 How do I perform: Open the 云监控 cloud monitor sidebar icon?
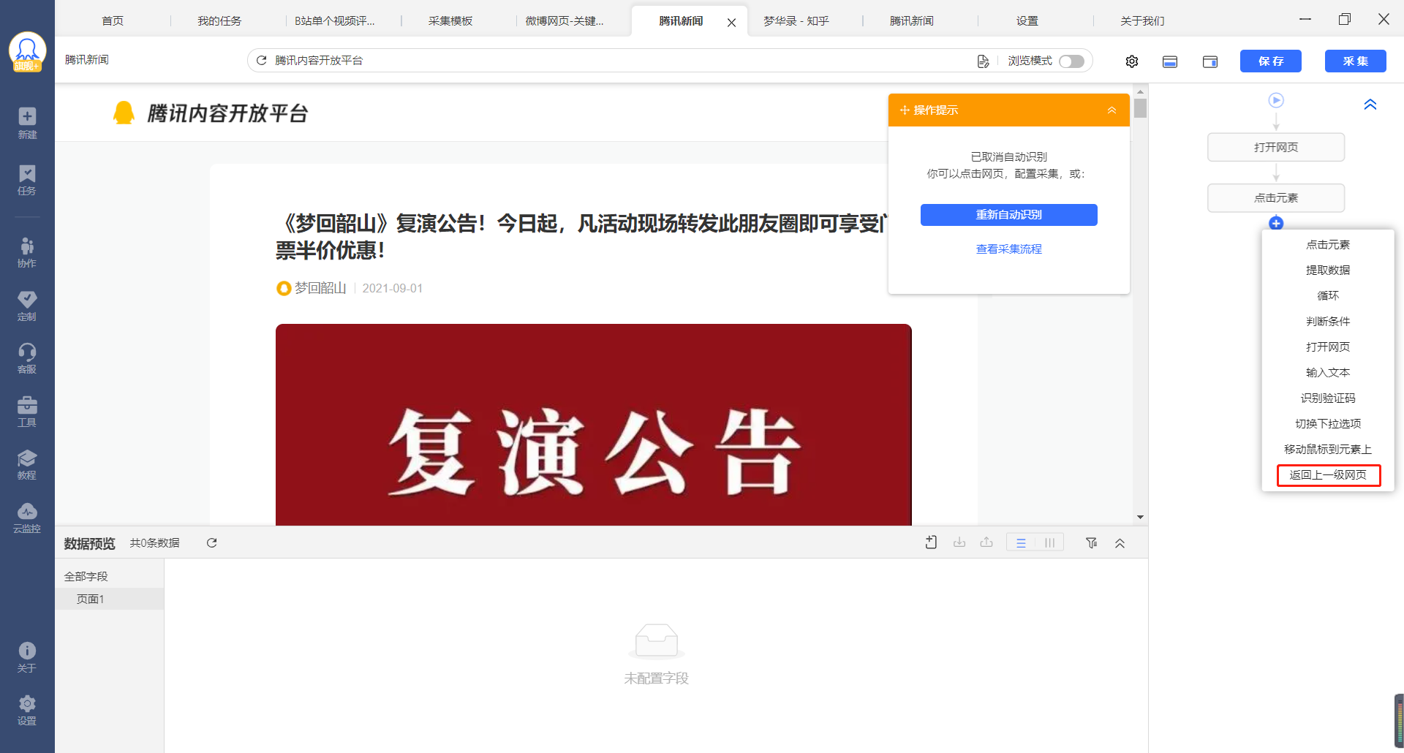click(x=27, y=518)
